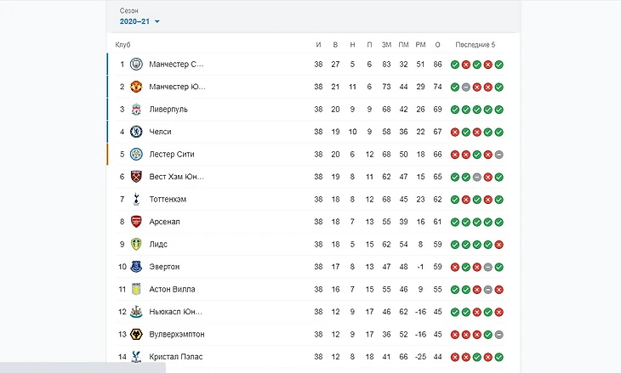Click the Manchester City club crest

(x=136, y=64)
